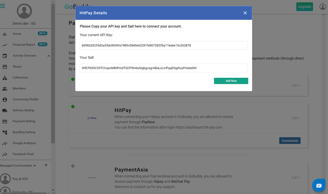Click the current API Key field
The width and height of the screenshot is (328, 194).
(164, 45)
